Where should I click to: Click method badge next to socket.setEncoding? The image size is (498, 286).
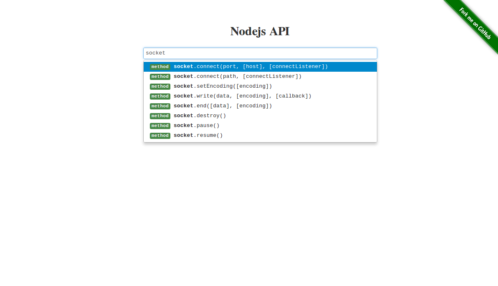click(x=160, y=86)
